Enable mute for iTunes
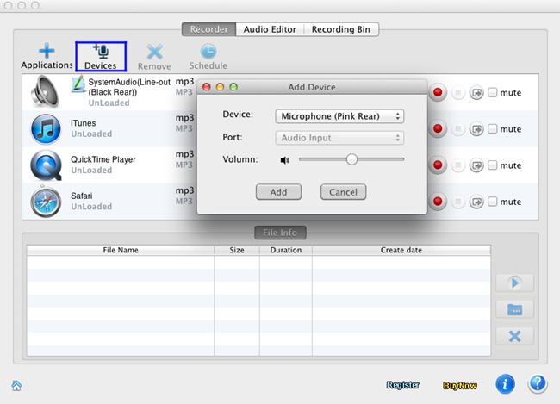Image resolution: width=560 pixels, height=404 pixels. point(493,129)
